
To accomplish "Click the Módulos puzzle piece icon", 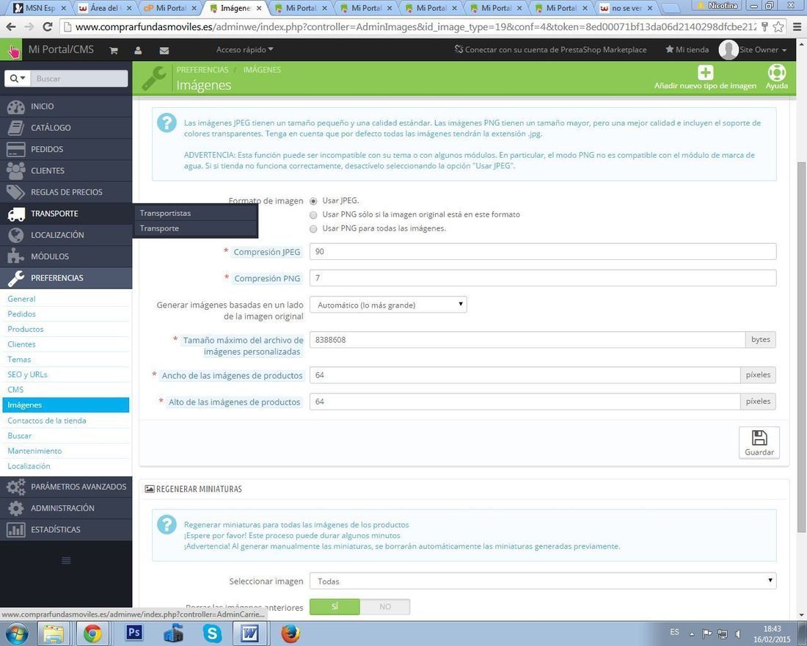I will click(16, 256).
